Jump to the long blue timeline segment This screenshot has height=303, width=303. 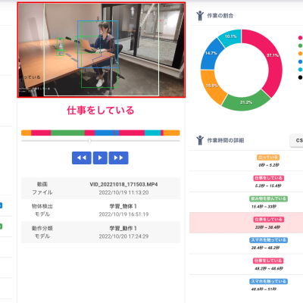(x=104, y=133)
